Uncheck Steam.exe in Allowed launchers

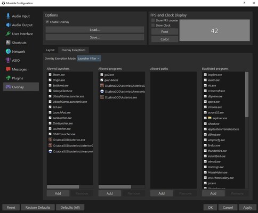coord(50,75)
